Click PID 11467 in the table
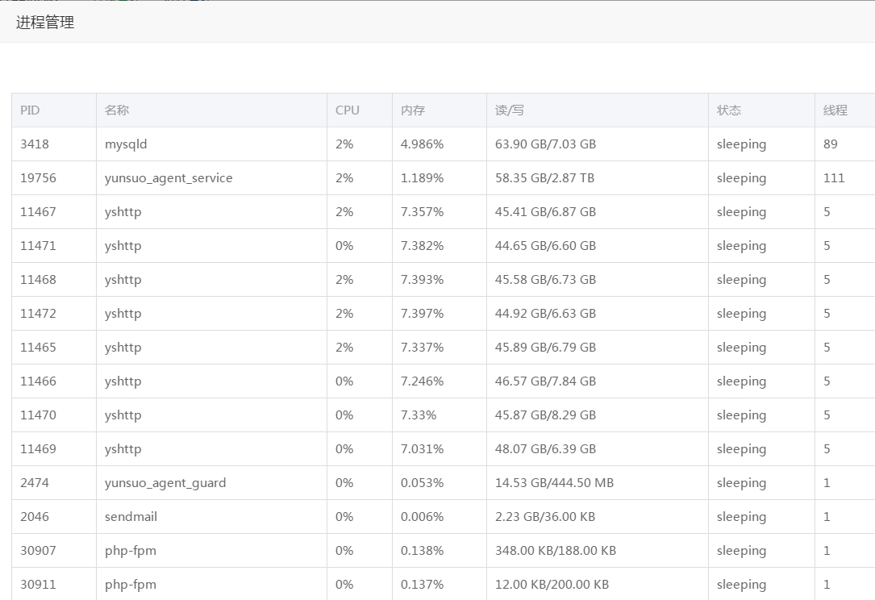This screenshot has width=875, height=600. pos(38,212)
